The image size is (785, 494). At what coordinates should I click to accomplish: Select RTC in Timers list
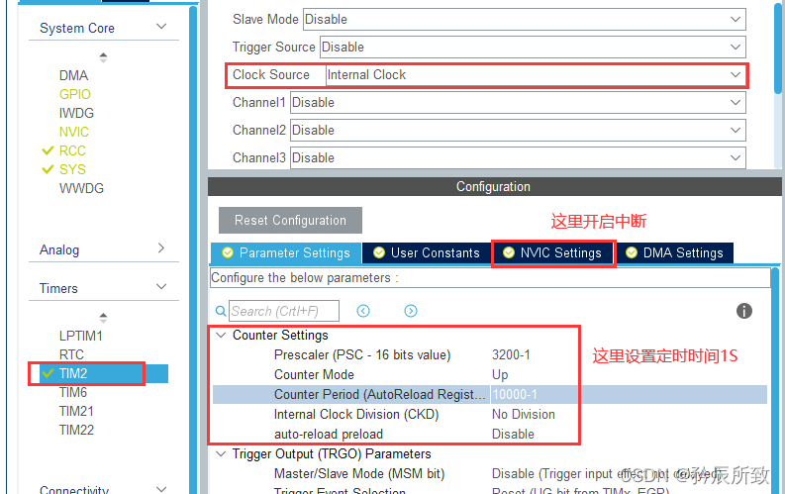[x=71, y=354]
